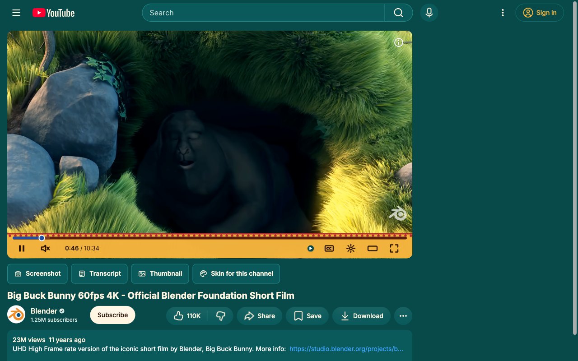Open the Blender channel name
578x361 pixels.
click(x=44, y=311)
